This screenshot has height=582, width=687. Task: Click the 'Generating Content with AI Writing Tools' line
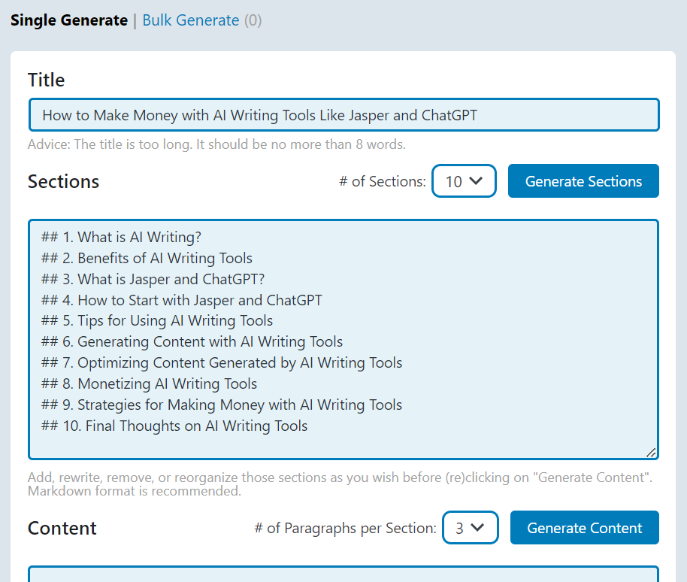click(x=192, y=342)
